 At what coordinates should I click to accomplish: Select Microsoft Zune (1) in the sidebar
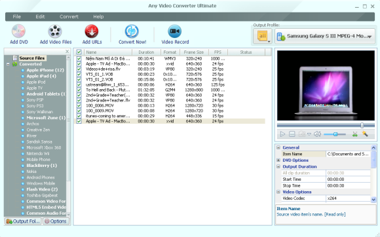[46, 118]
